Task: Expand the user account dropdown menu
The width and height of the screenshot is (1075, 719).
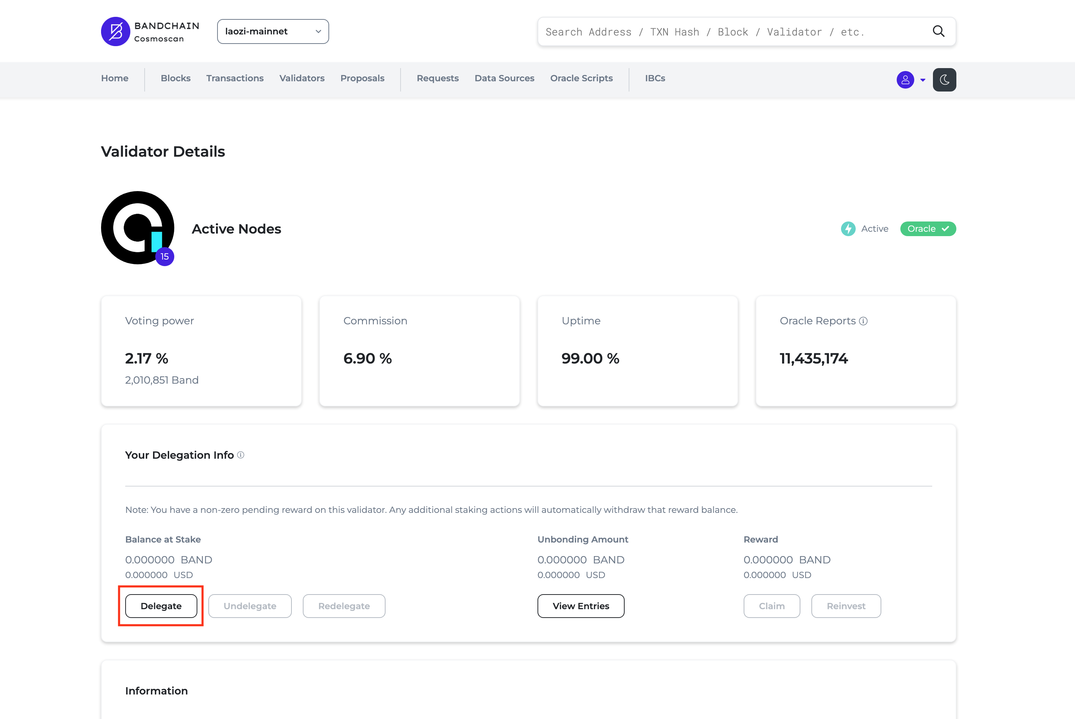Action: (x=911, y=79)
